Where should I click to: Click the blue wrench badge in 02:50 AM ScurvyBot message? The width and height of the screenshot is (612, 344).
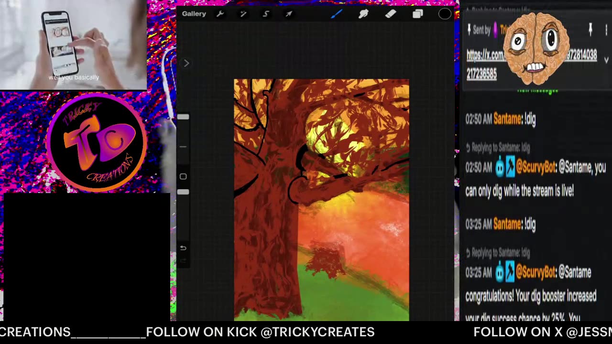pyautogui.click(x=510, y=167)
